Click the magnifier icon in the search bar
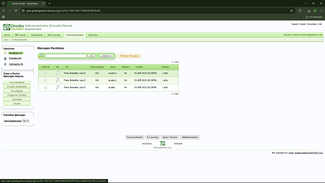Viewport: 325px width, 183px height. [41, 55]
